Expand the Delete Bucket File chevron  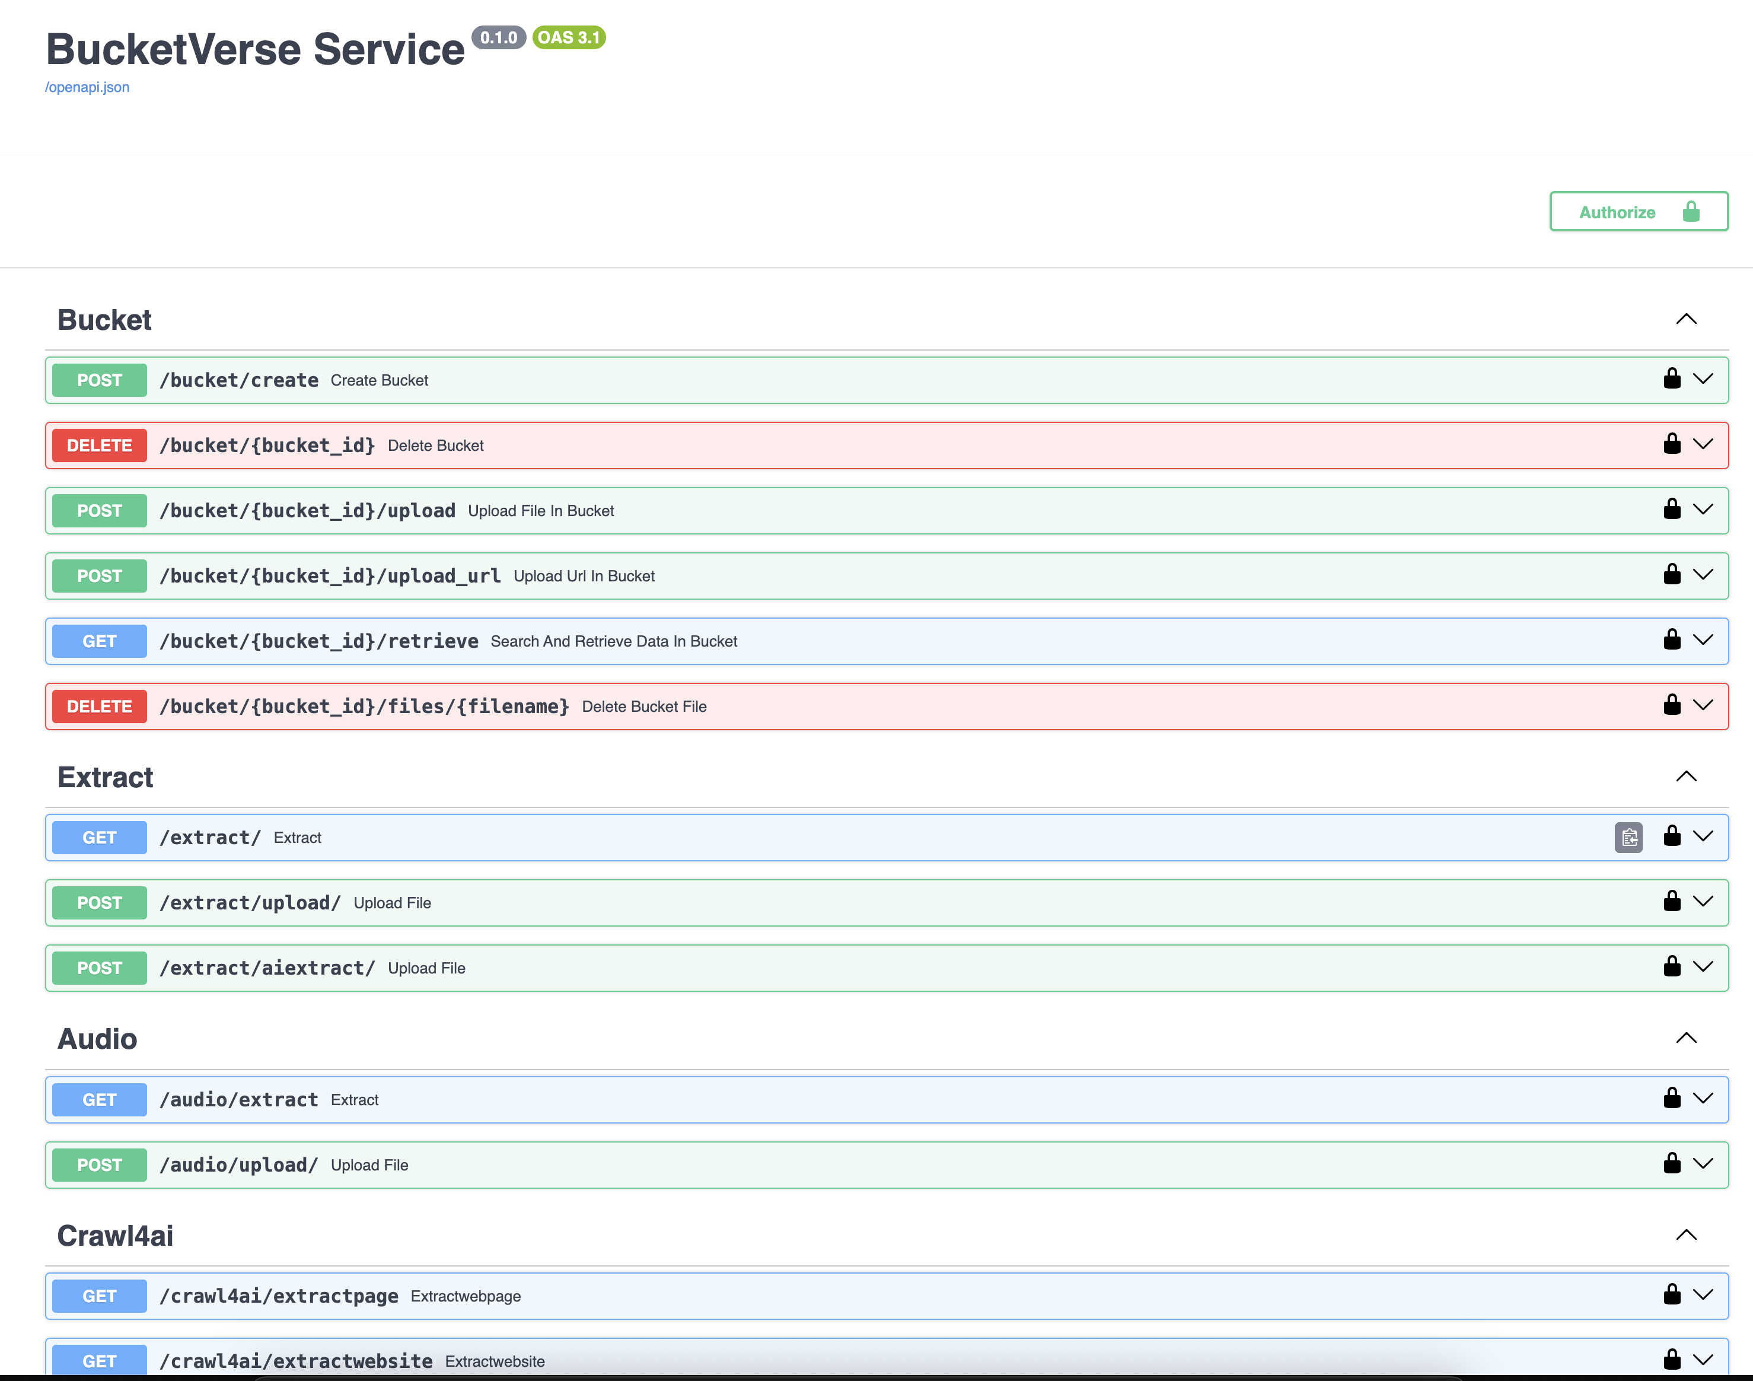tap(1703, 705)
